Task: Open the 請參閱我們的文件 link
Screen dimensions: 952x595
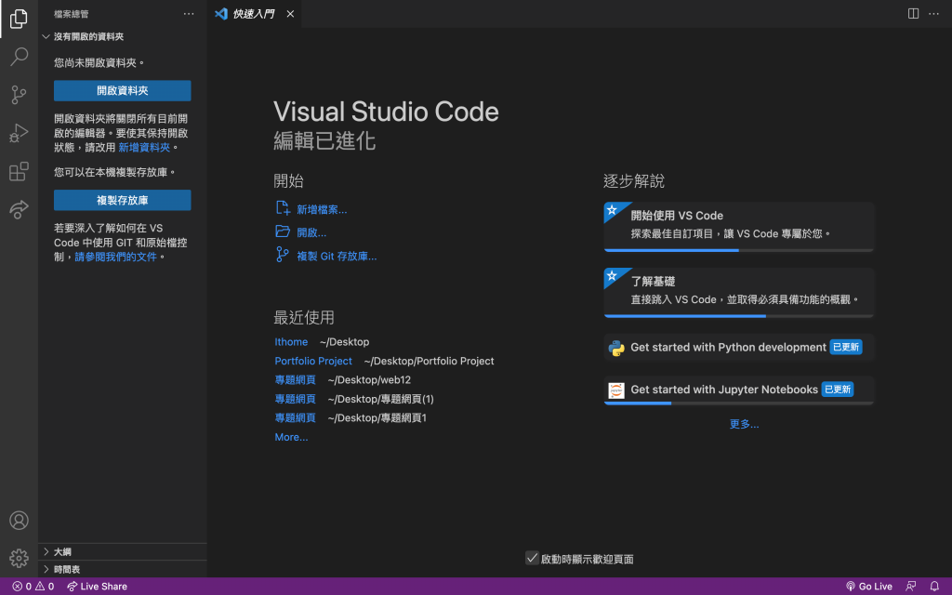Action: pyautogui.click(x=115, y=257)
